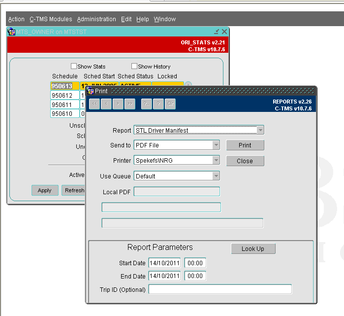Select schedule 950610 row
This screenshot has width=344, height=316.
point(65,113)
